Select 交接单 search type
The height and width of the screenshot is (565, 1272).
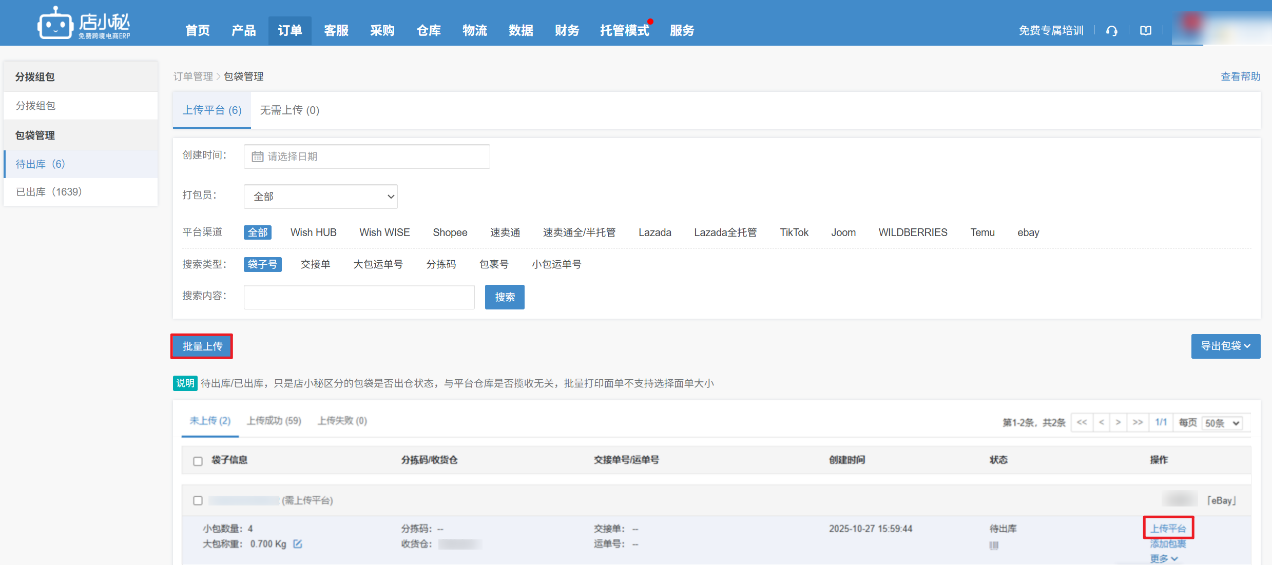coord(315,264)
